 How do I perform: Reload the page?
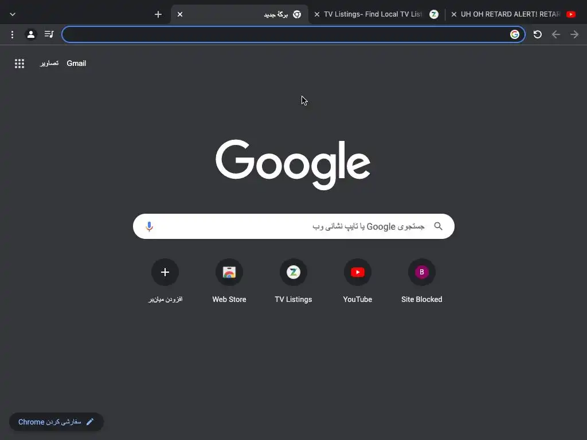tap(537, 34)
